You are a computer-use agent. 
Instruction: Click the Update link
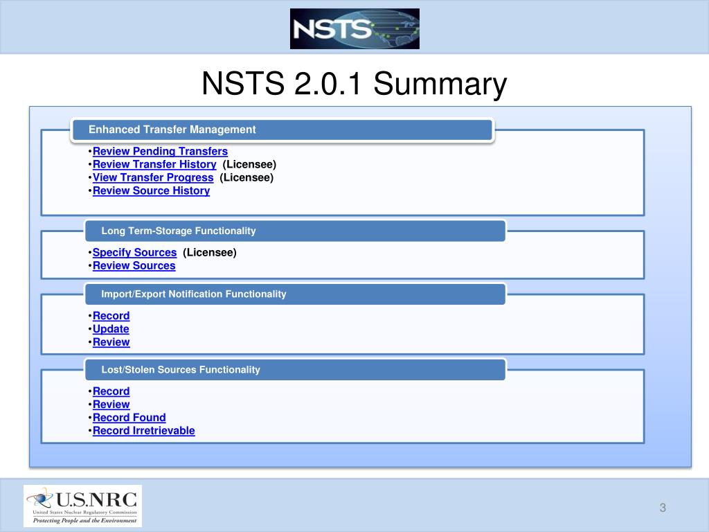[111, 329]
